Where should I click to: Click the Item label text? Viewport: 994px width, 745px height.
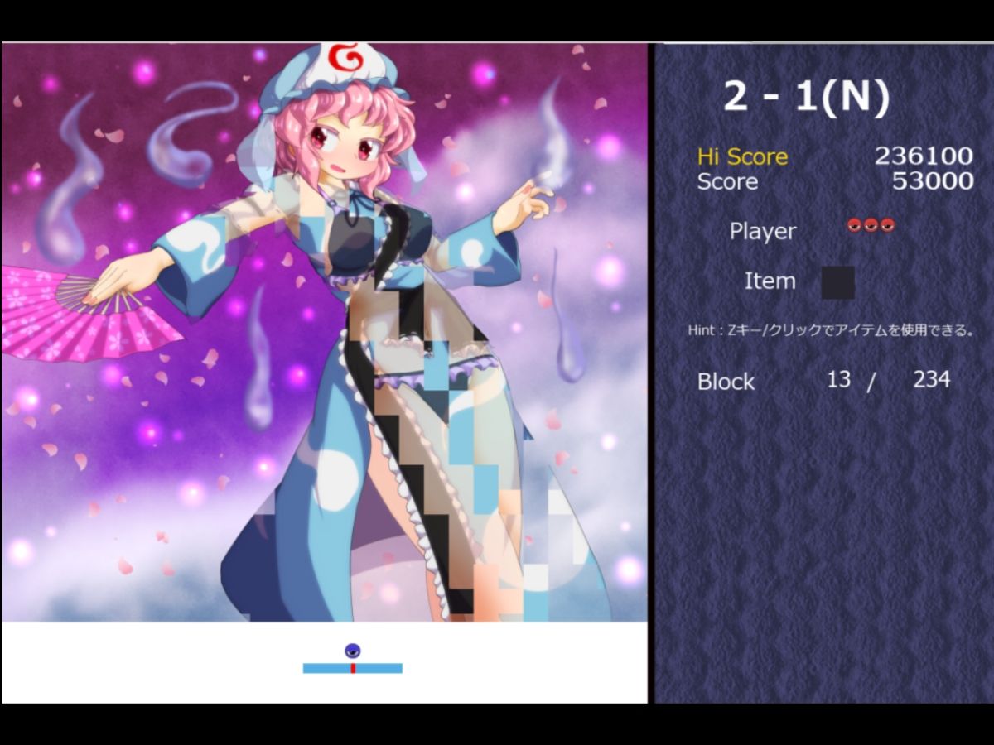(770, 281)
